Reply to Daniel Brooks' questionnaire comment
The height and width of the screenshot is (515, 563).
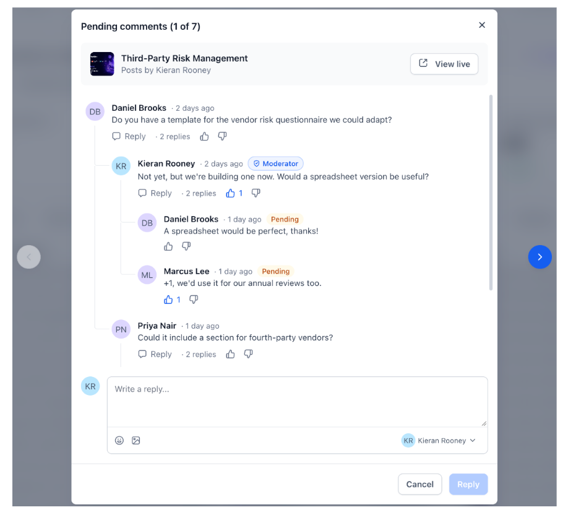tap(129, 136)
